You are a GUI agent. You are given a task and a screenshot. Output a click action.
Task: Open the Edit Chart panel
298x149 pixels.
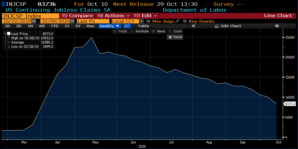tap(228, 26)
